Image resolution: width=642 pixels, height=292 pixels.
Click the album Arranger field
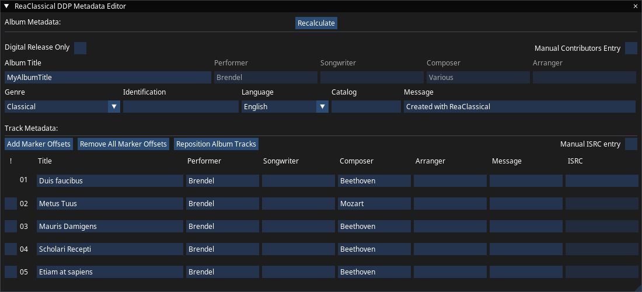[584, 78]
